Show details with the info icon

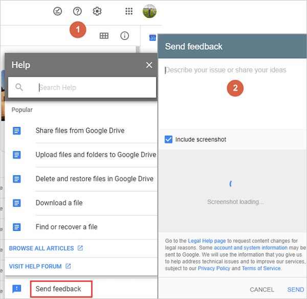tap(124, 36)
